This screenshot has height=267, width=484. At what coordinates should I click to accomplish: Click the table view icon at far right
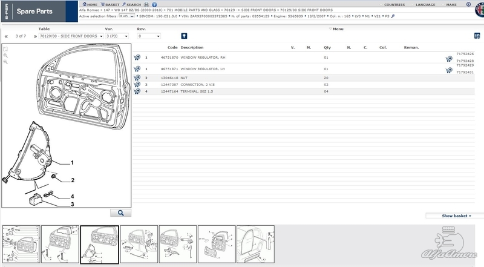(x=477, y=36)
